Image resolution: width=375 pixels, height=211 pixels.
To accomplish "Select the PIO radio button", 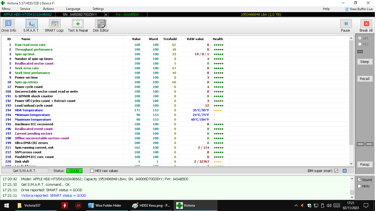I will 360,44.
